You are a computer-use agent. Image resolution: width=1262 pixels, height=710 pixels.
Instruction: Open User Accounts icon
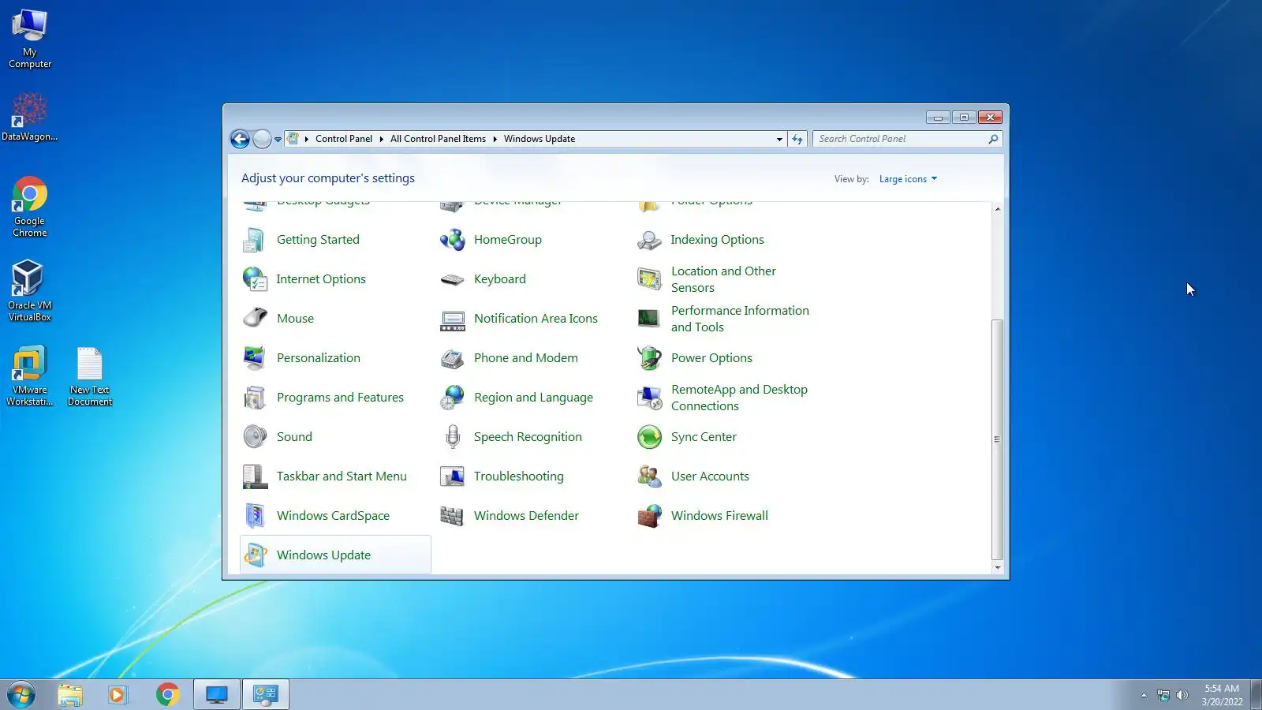(x=649, y=476)
